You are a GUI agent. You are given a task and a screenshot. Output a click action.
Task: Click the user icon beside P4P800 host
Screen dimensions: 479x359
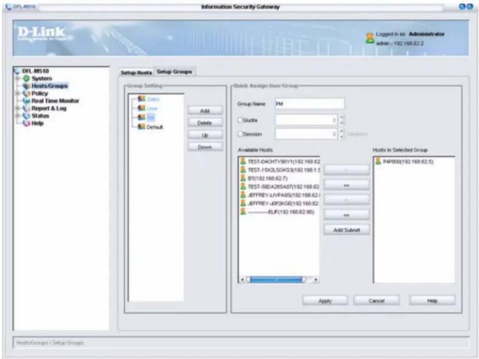coord(378,161)
